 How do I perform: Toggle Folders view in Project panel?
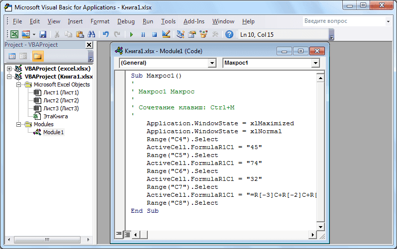pyautogui.click(x=37, y=56)
